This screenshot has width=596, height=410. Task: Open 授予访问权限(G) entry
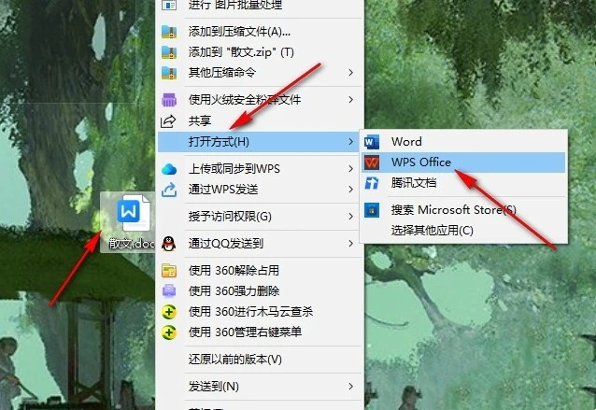tap(261, 217)
